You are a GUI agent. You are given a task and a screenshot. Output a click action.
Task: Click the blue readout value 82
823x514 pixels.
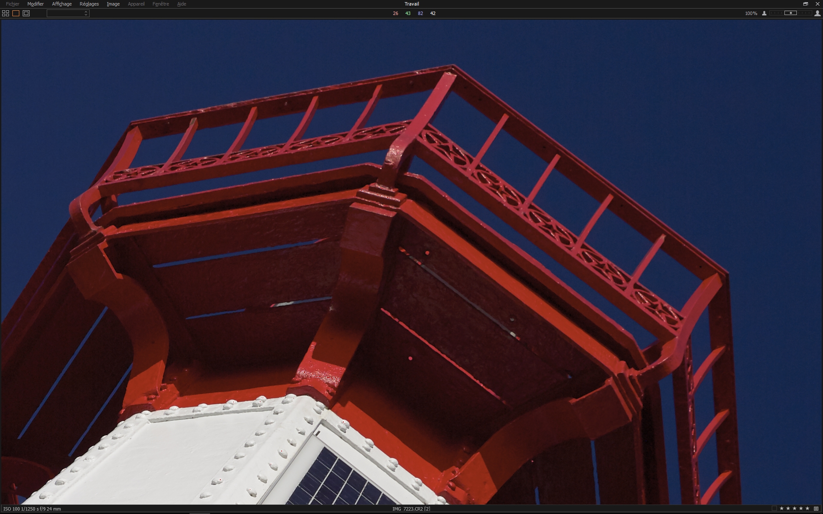point(421,13)
